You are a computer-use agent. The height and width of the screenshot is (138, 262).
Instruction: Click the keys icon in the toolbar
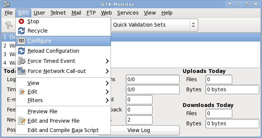(x=9, y=25)
